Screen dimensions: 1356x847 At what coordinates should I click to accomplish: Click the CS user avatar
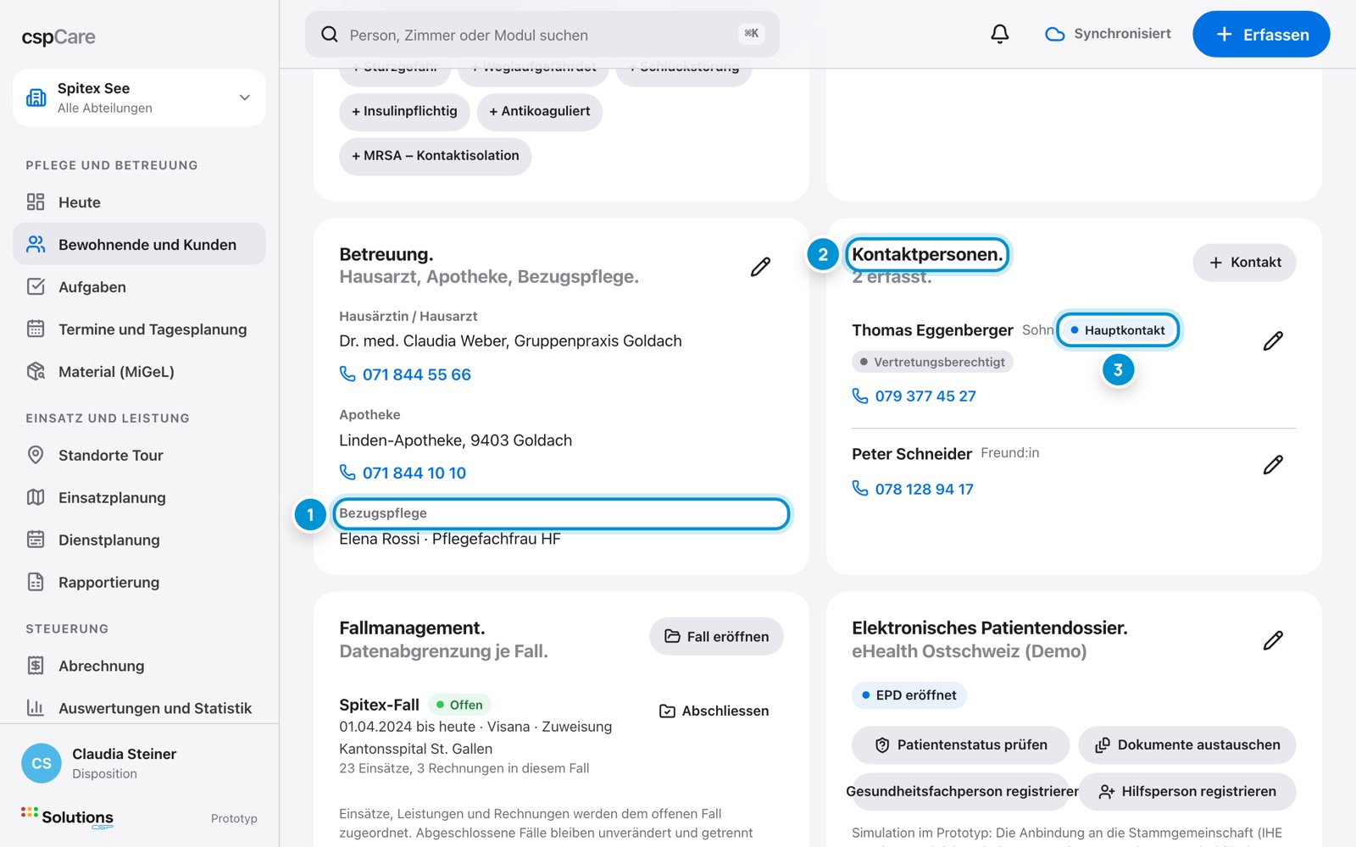pos(42,763)
